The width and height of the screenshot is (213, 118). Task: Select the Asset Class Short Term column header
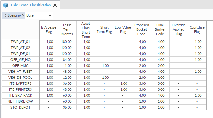pos(86,29)
